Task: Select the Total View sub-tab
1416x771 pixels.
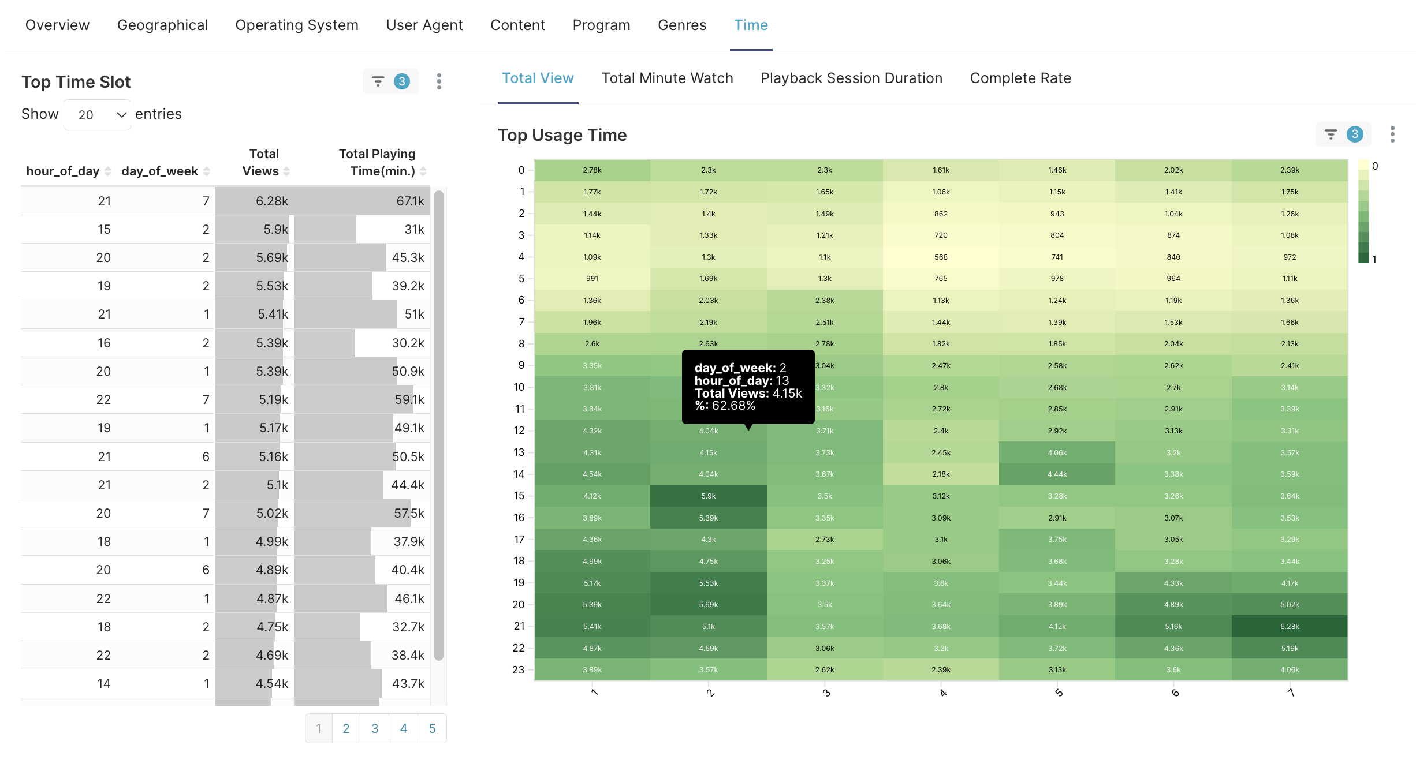Action: tap(538, 78)
